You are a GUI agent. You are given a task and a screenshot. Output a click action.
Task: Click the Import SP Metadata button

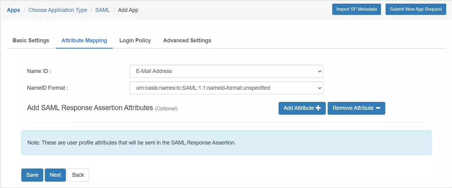[356, 9]
